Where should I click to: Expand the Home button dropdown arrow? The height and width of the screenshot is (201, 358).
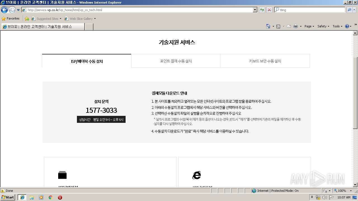(273, 26)
